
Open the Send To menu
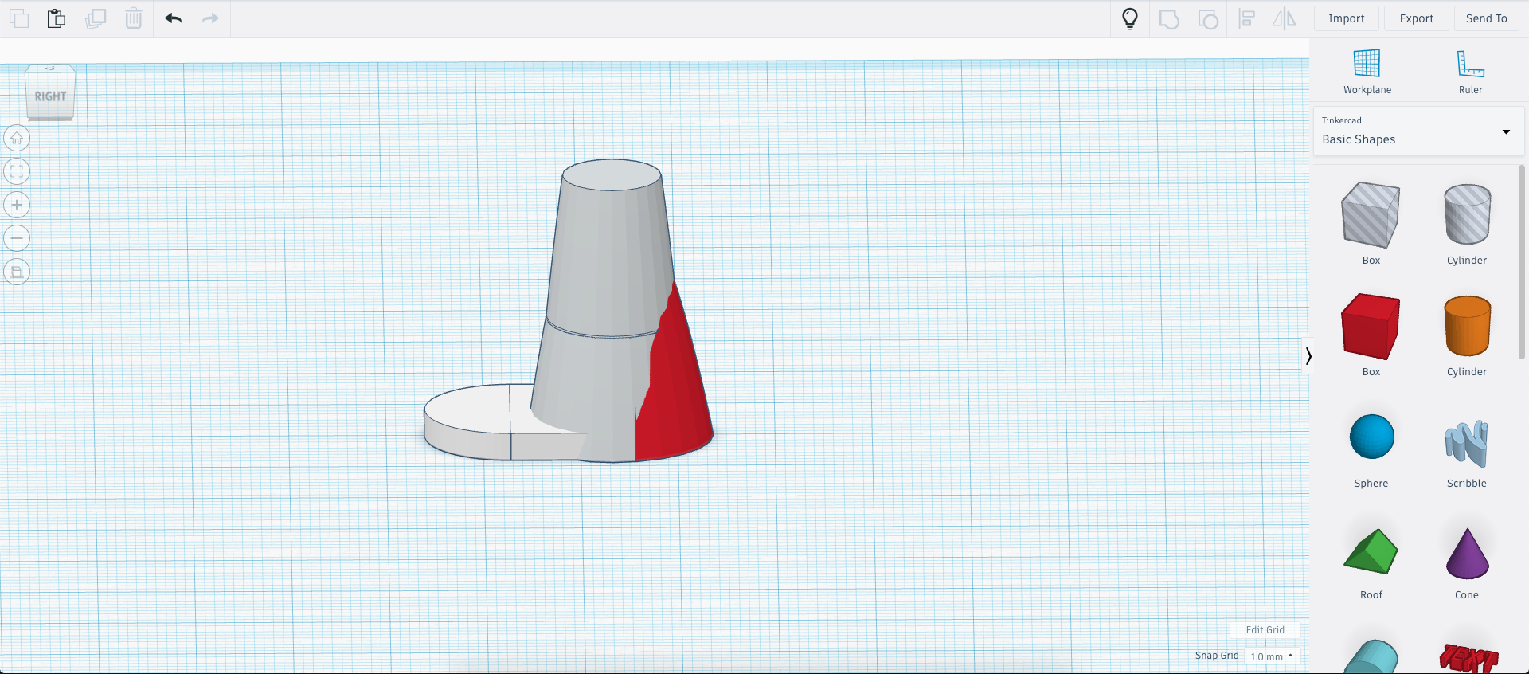point(1486,18)
